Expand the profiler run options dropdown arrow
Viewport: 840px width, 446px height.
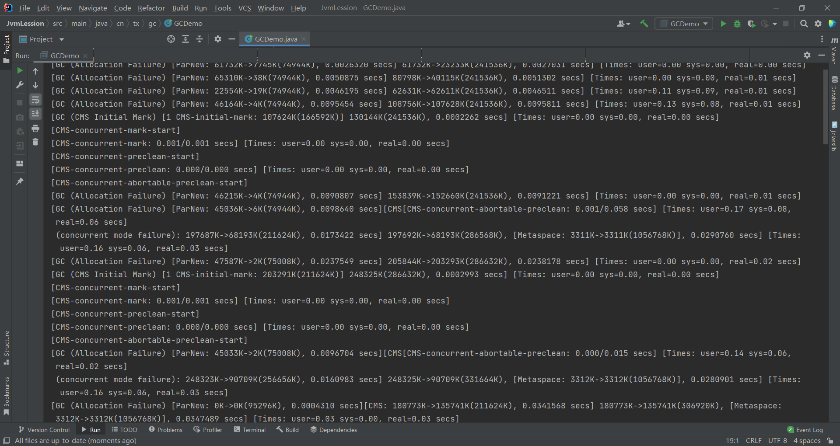click(775, 24)
